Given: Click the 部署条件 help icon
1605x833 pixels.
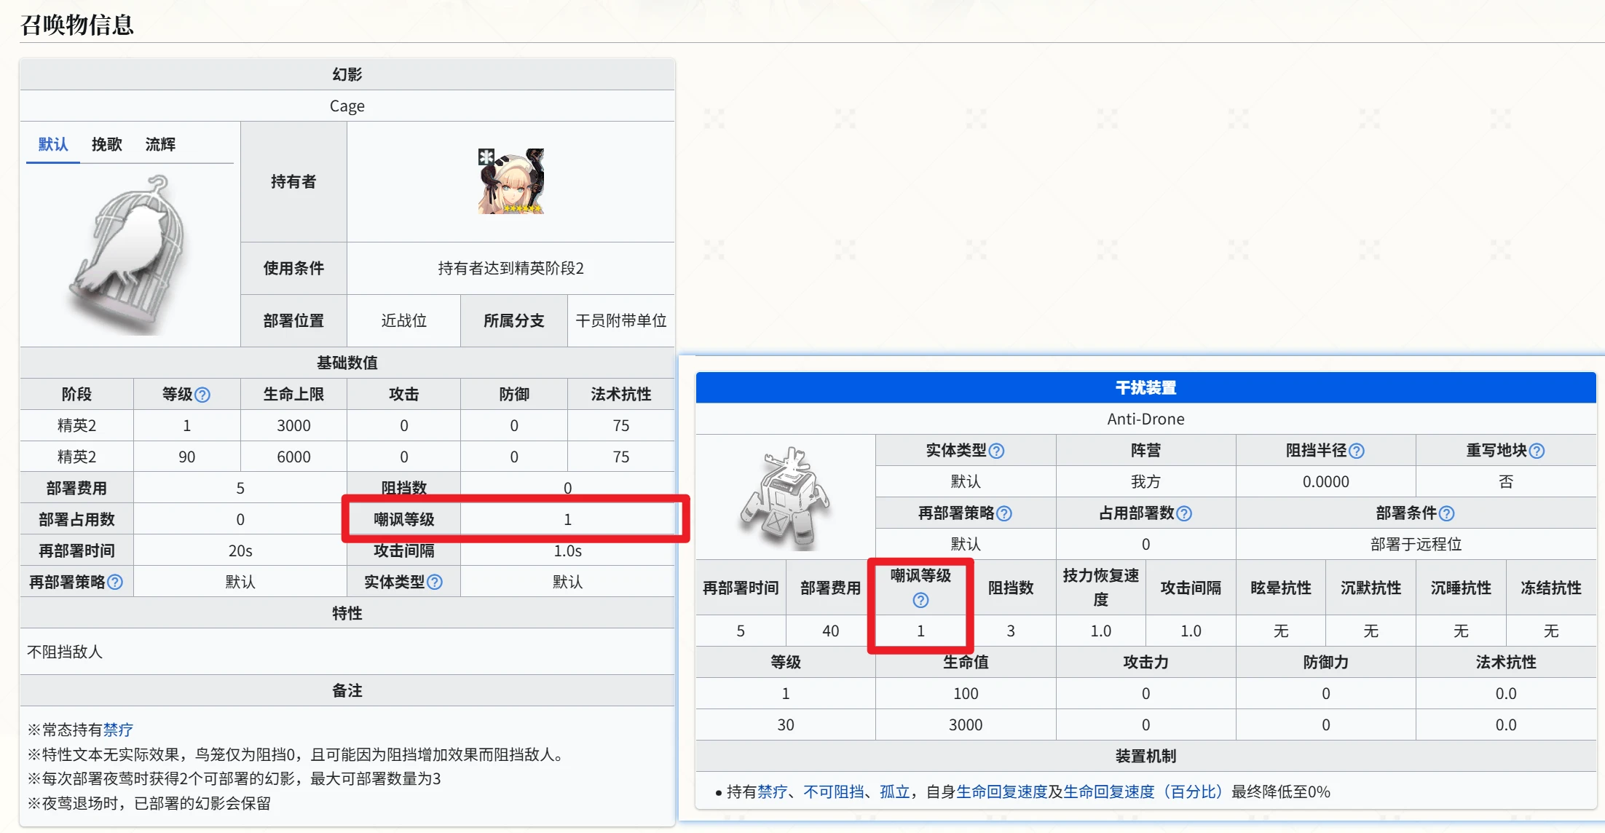Looking at the screenshot, I should coord(1448,513).
